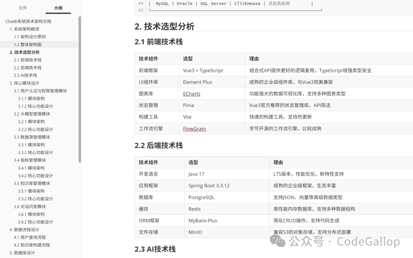The height and width of the screenshot is (258, 413).
Task: Select outline entry 1.2 整体架构图
Action: tap(28, 44)
